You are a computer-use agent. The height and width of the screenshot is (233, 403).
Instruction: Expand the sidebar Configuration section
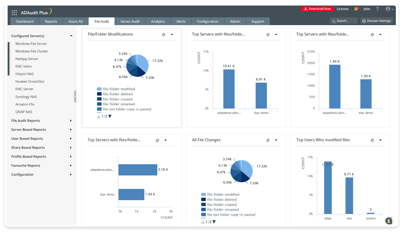[71, 175]
